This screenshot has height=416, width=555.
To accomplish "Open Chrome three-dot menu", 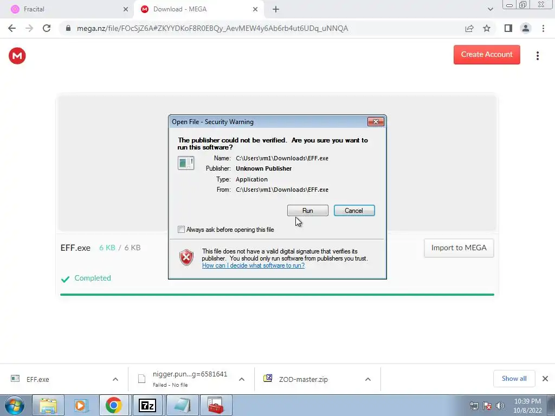I will (x=543, y=28).
